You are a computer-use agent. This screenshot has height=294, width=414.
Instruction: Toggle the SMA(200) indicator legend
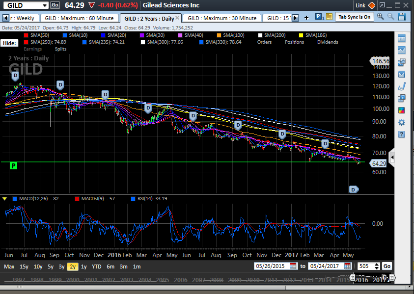(x=272, y=35)
